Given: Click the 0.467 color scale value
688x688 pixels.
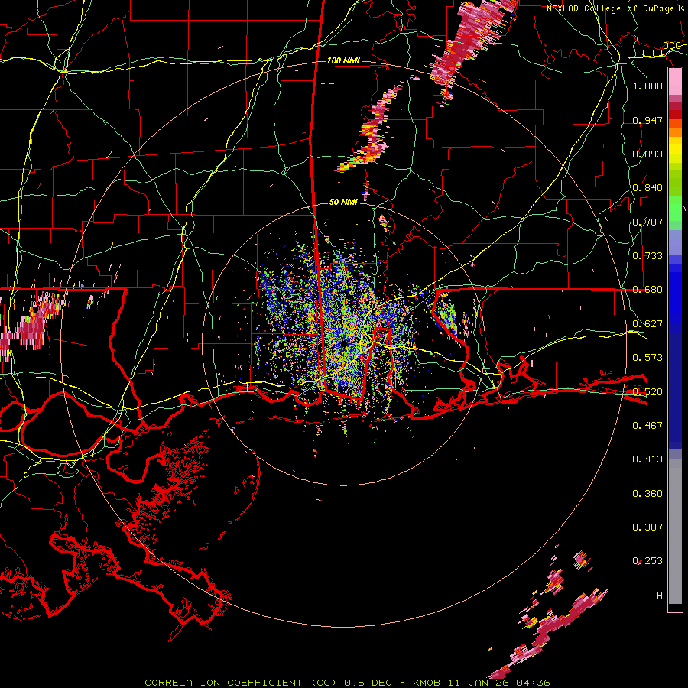Looking at the screenshot, I should (x=647, y=426).
